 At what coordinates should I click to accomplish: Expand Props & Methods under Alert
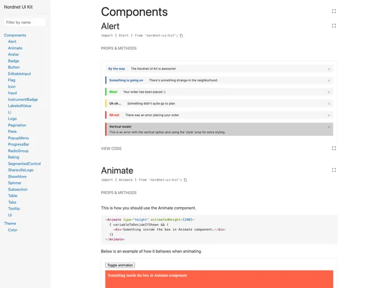click(x=118, y=48)
